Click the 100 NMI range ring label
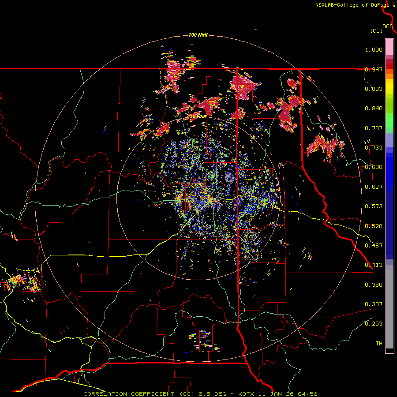The image size is (397, 397). click(198, 35)
